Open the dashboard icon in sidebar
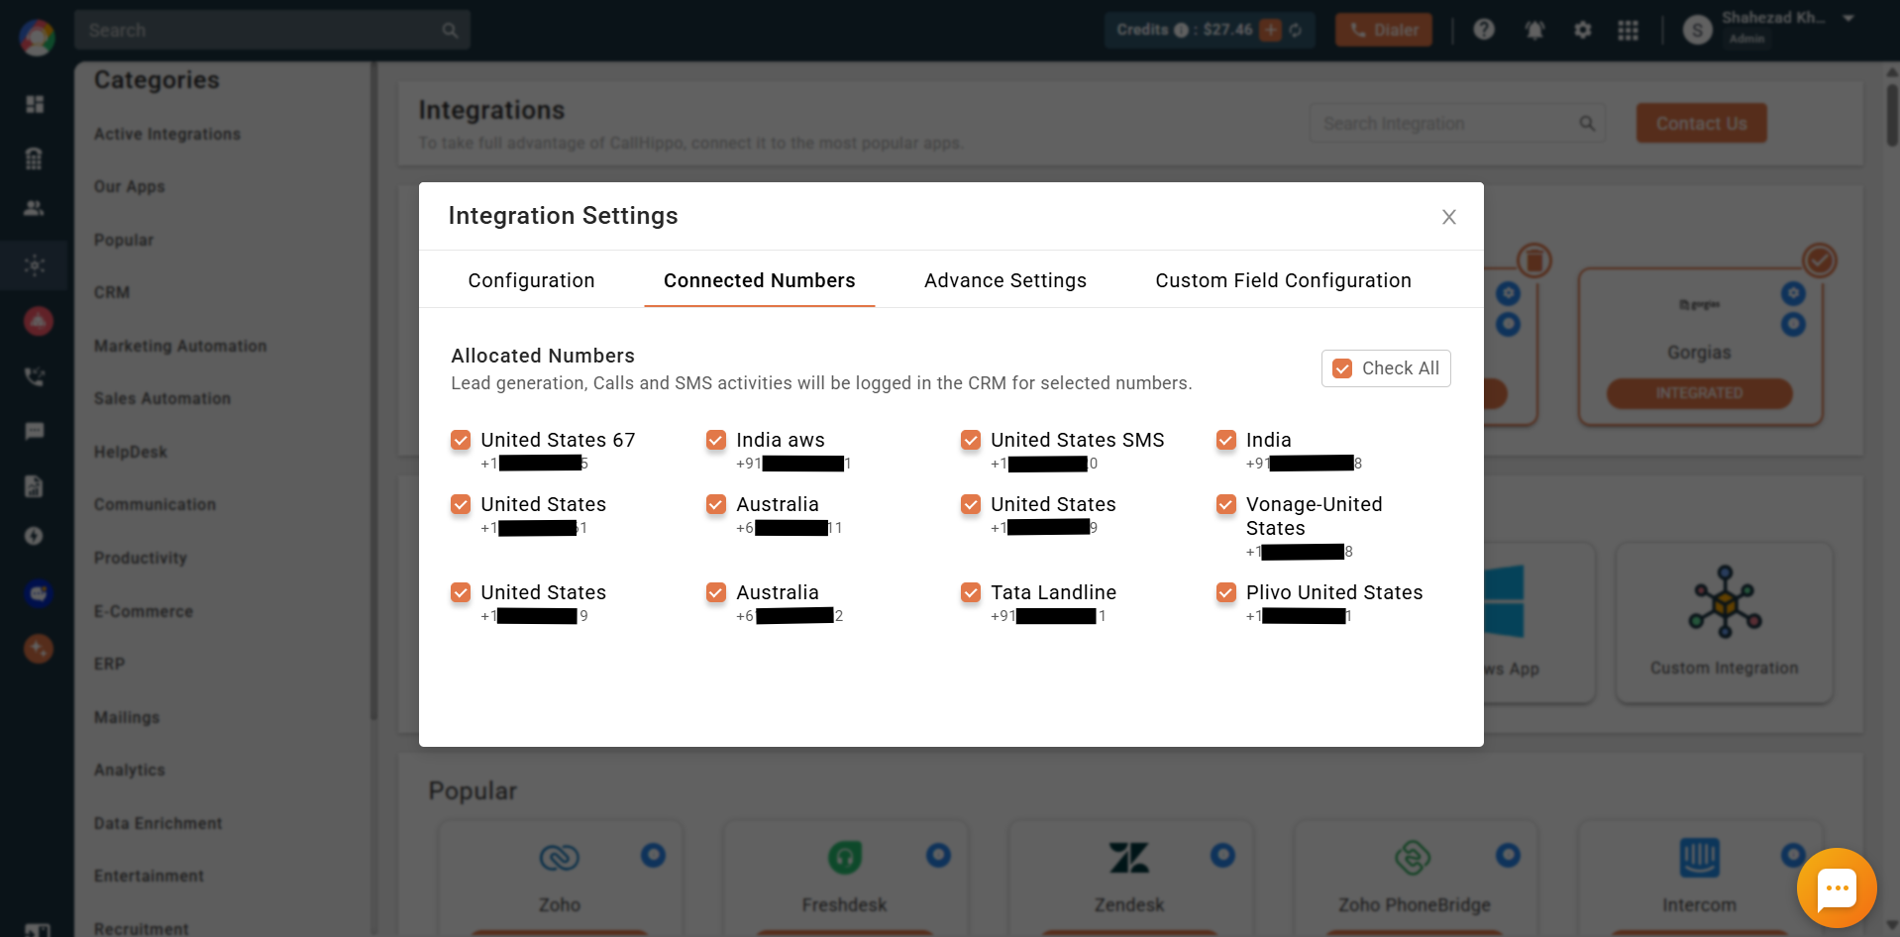The width and height of the screenshot is (1900, 937). coord(35,104)
